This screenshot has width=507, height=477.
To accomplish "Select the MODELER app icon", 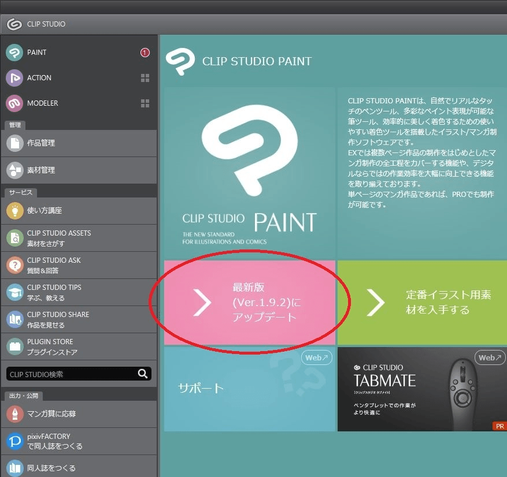I will pos(14,103).
